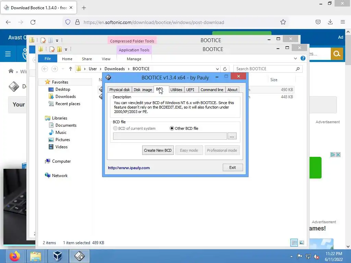The image size is (351, 263).
Task: Select the BCD tab
Action: click(161, 89)
